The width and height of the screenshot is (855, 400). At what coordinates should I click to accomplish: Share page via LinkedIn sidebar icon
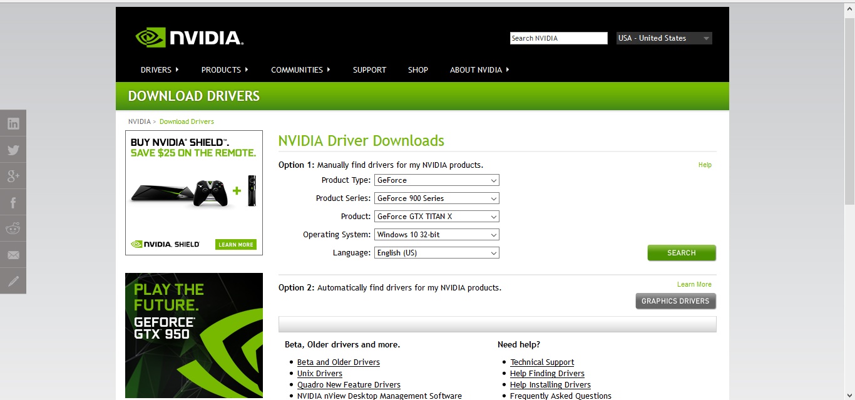(x=13, y=123)
